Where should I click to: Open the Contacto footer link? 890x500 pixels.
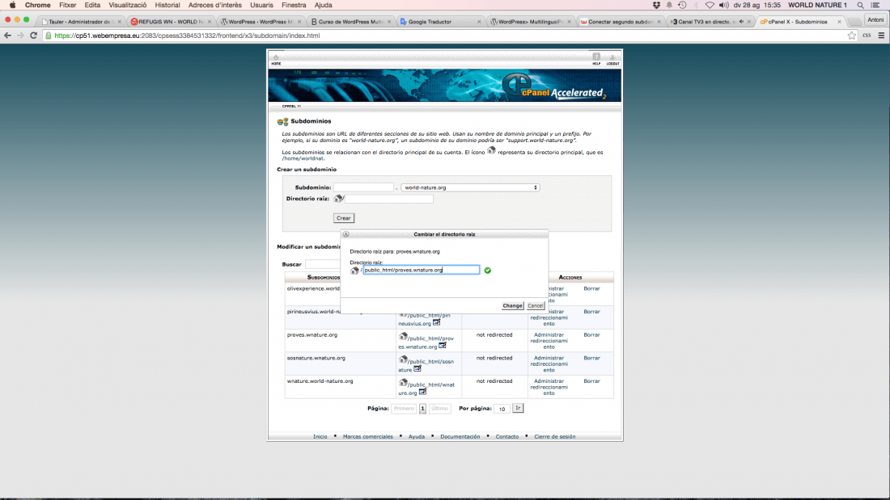click(506, 436)
